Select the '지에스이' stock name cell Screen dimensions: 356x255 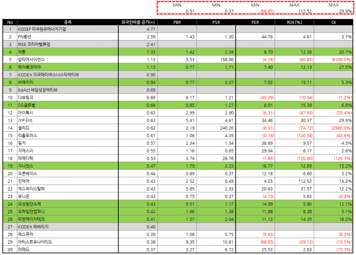(x=68, y=151)
